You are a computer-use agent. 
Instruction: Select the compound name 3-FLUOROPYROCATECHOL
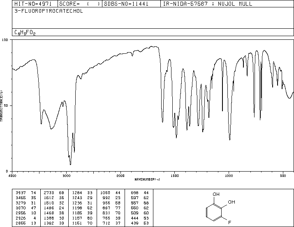[x=49, y=11]
